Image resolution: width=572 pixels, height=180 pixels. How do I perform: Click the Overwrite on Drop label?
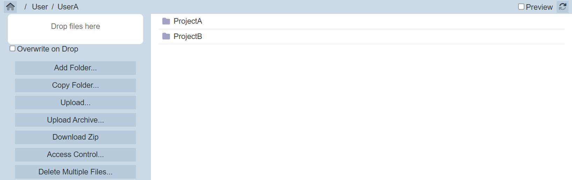48,49
